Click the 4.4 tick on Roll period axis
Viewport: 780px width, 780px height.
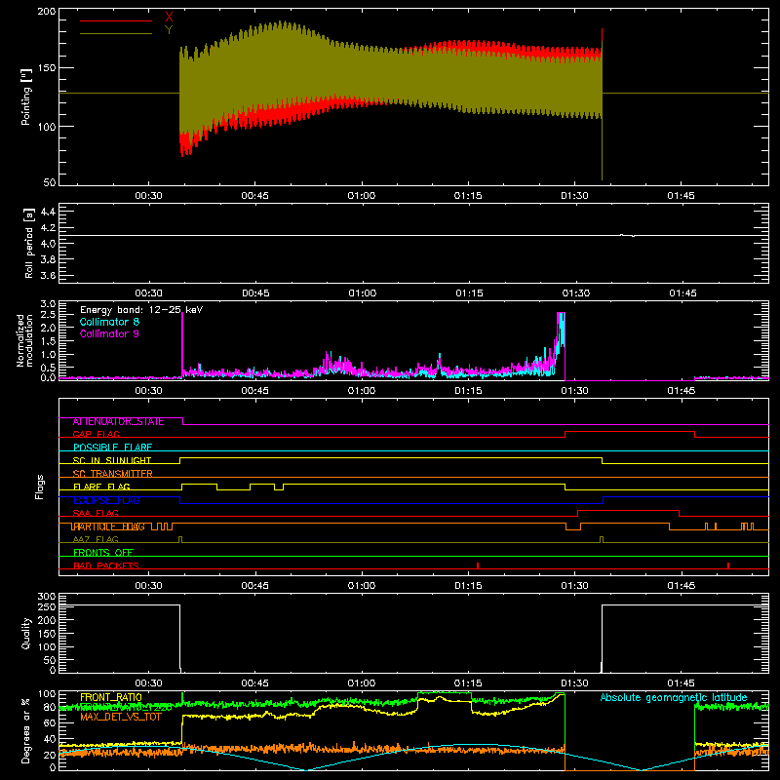click(x=48, y=212)
